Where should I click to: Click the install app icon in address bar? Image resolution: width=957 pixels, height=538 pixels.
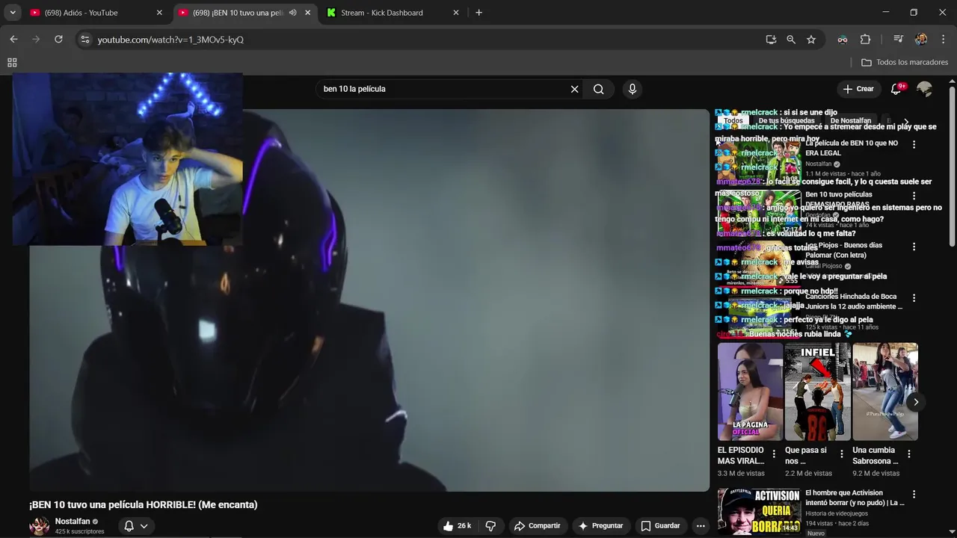[771, 40]
